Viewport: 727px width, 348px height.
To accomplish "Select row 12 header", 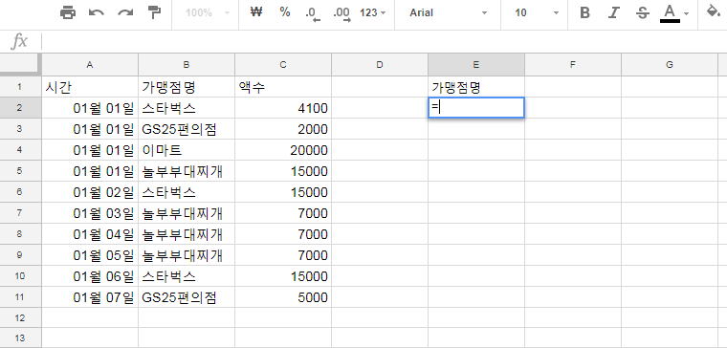I will (20, 317).
